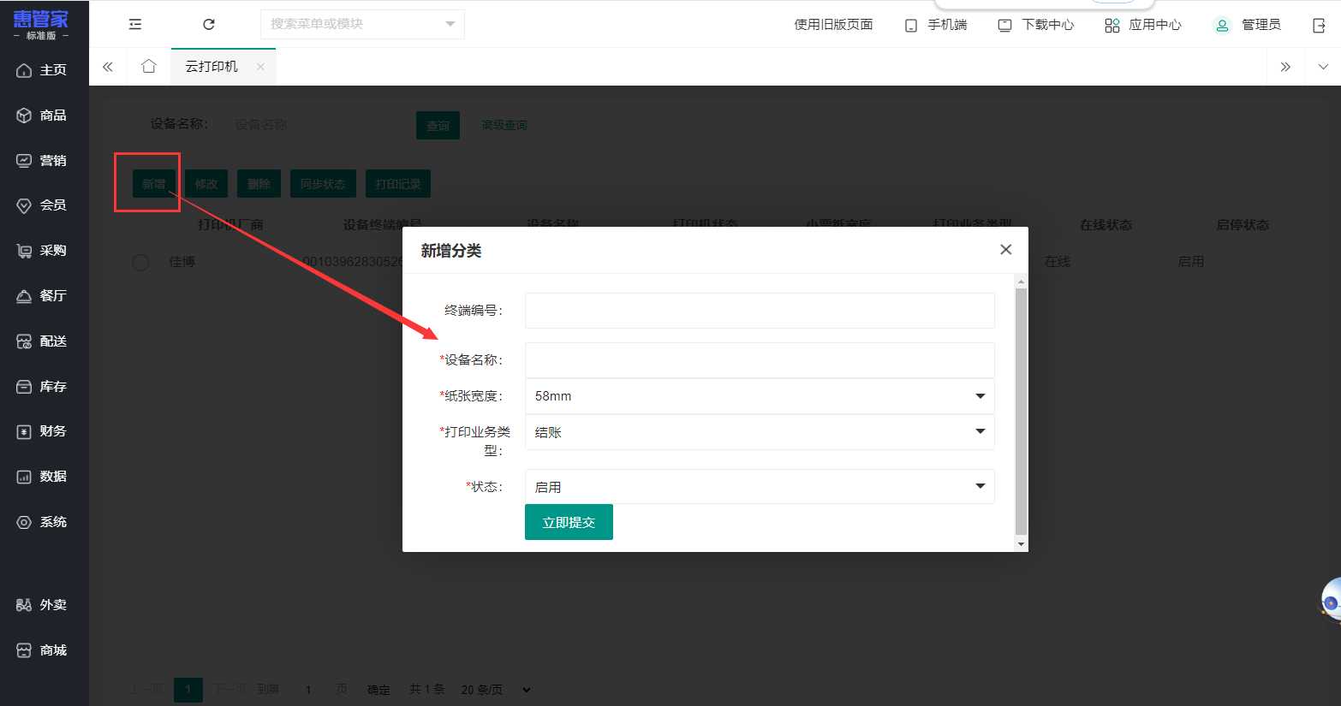Open the 会员 members sidebar item
This screenshot has height=706, width=1341.
pyautogui.click(x=41, y=205)
